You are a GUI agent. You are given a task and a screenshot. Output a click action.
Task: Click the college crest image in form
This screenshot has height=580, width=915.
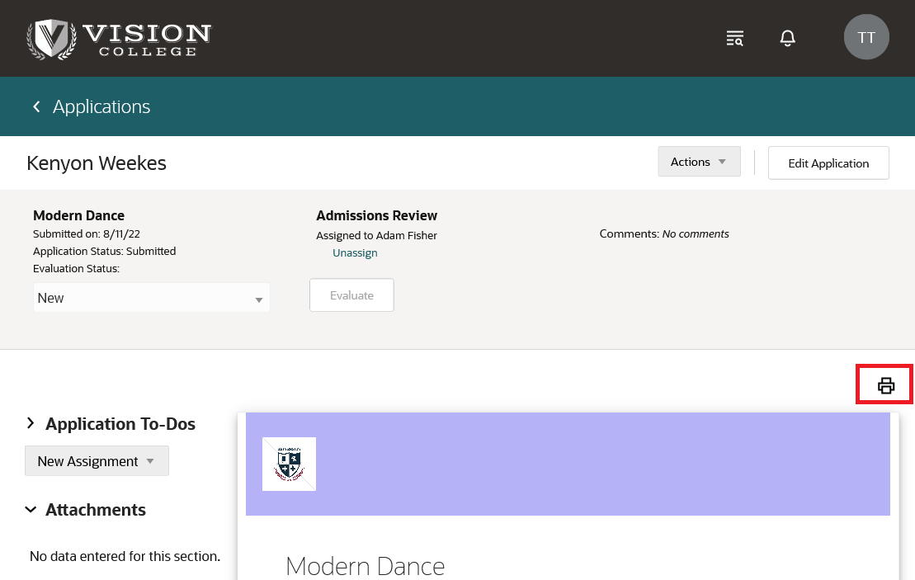[289, 464]
